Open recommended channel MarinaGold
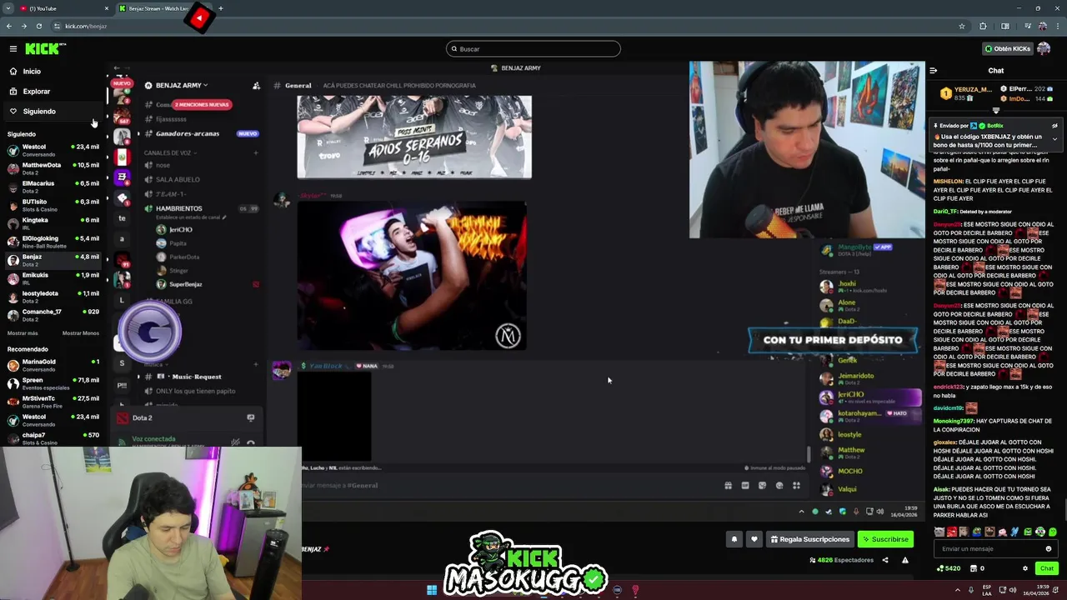 pyautogui.click(x=52, y=365)
